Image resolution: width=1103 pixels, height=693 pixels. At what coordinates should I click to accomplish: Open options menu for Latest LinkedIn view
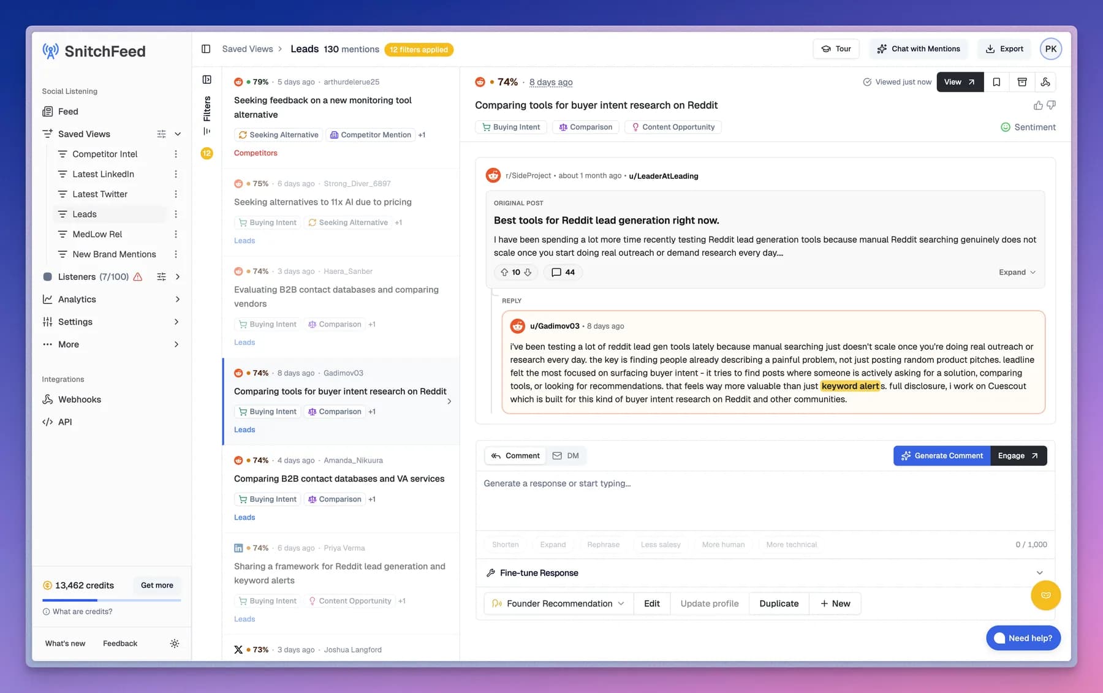click(176, 174)
